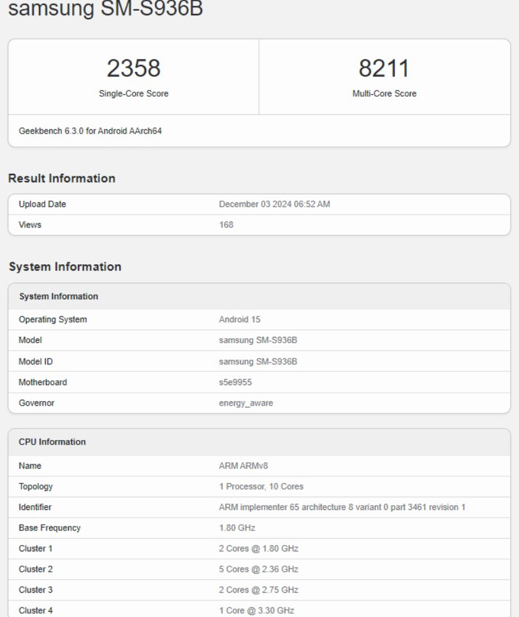
Task: Select the 'Cluster 4' label
Action: pyautogui.click(x=36, y=611)
